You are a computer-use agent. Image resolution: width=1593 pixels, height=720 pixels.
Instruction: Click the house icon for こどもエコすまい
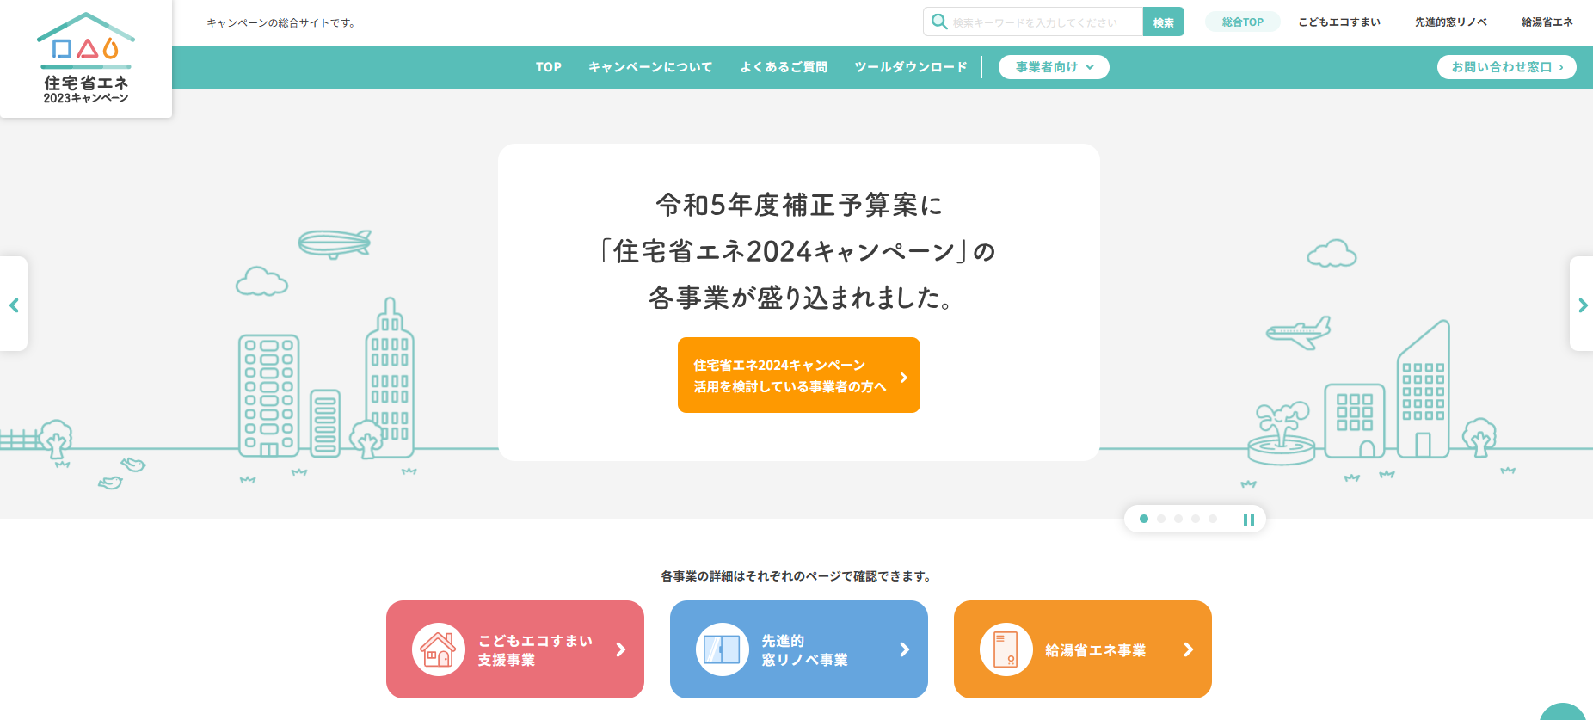(439, 649)
